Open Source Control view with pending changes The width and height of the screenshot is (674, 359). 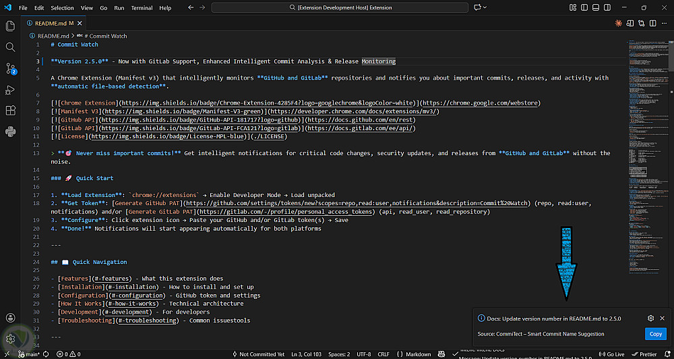10,68
